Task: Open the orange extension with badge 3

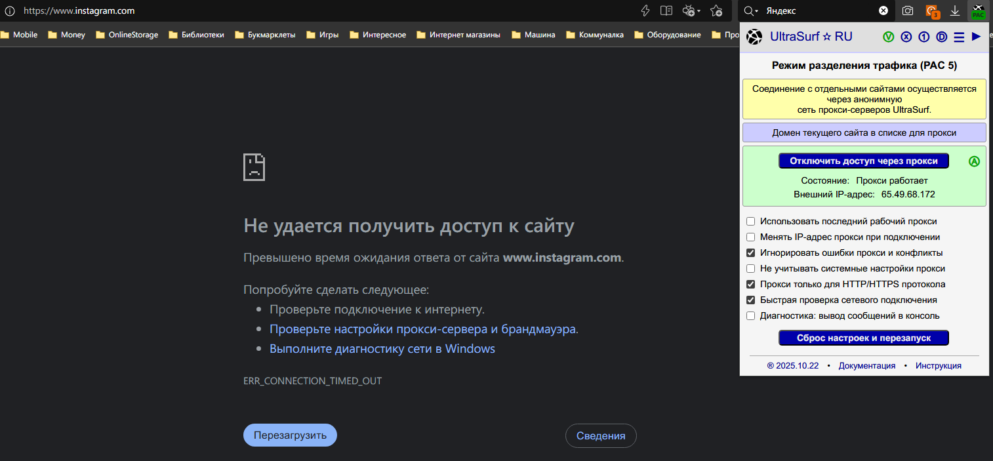Action: point(932,11)
